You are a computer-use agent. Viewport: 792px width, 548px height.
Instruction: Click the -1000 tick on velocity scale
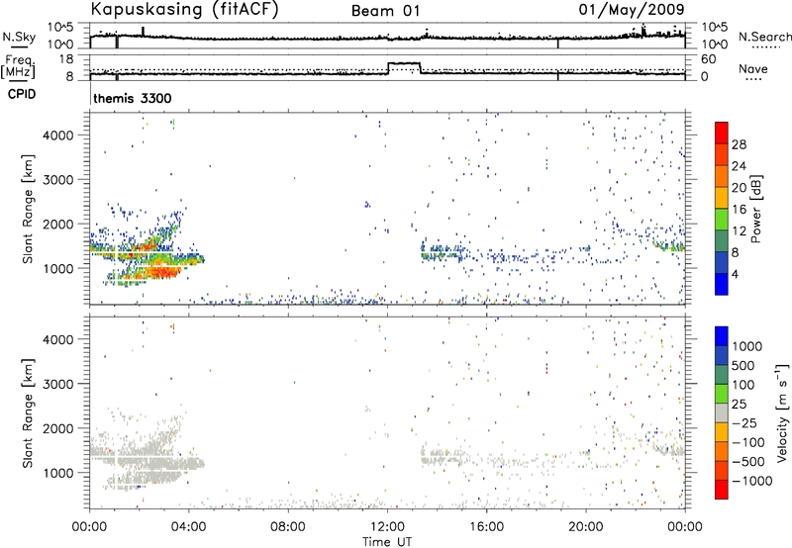(x=751, y=481)
